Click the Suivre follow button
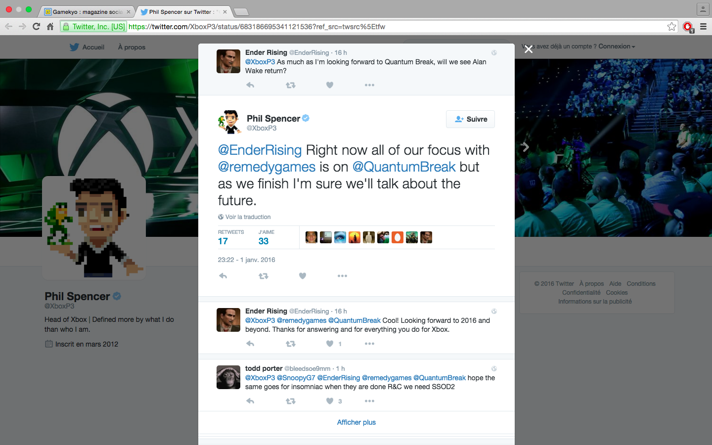The width and height of the screenshot is (712, 445). pyautogui.click(x=470, y=119)
